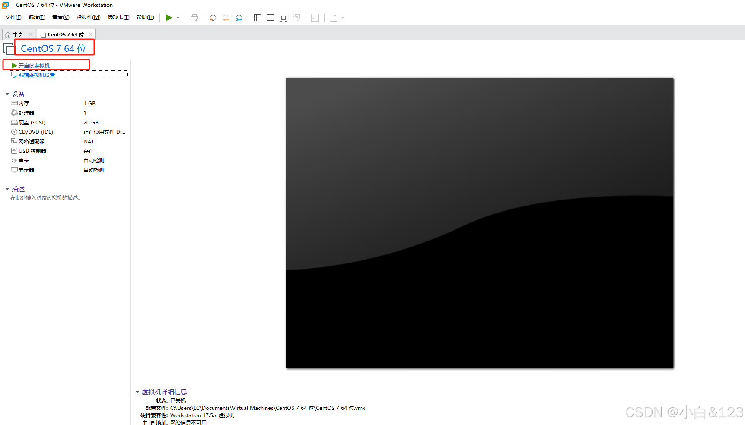Click the network adapter icon

point(14,141)
